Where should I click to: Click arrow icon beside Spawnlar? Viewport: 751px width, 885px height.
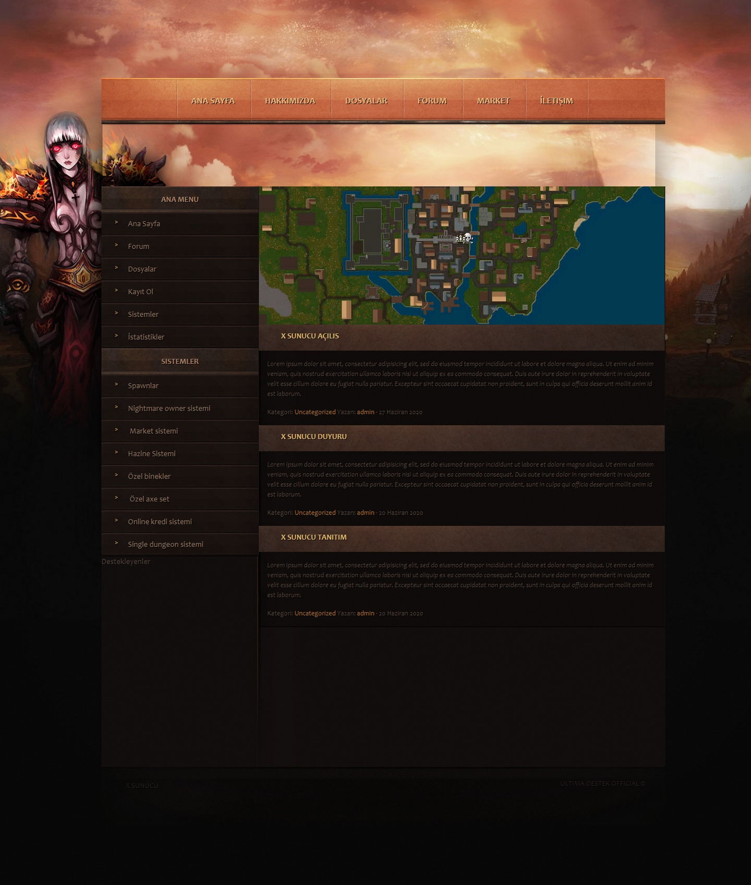(x=116, y=385)
